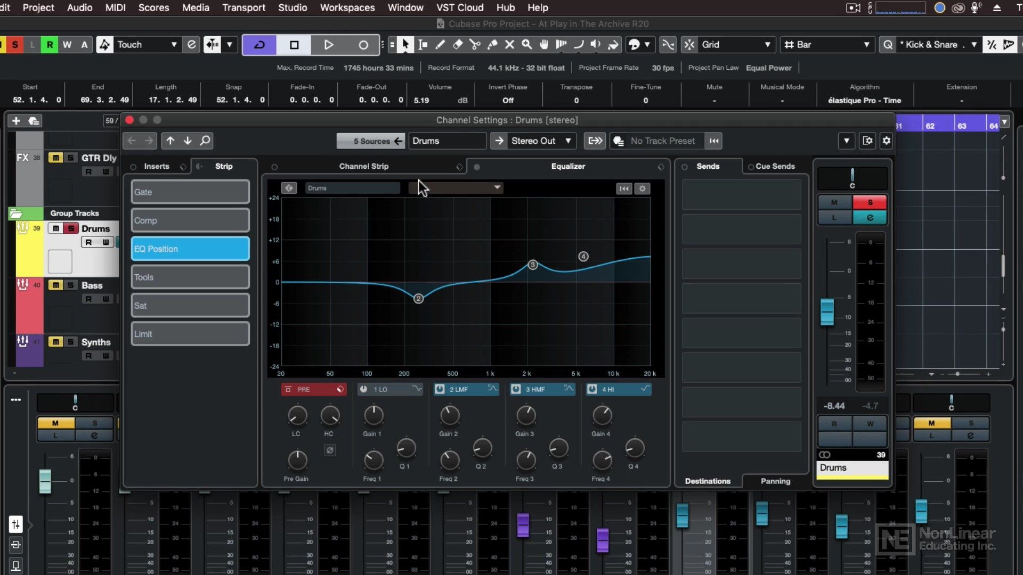Select the Erase tool
Viewport: 1023px width, 575px height.
point(458,45)
